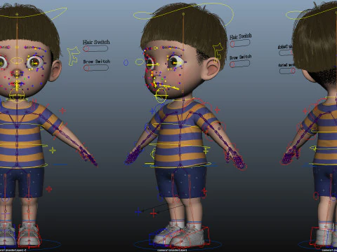This screenshot has width=337, height=252.
Task: Select the red plus beside shorts in three-quarter view
Action: [204, 191]
